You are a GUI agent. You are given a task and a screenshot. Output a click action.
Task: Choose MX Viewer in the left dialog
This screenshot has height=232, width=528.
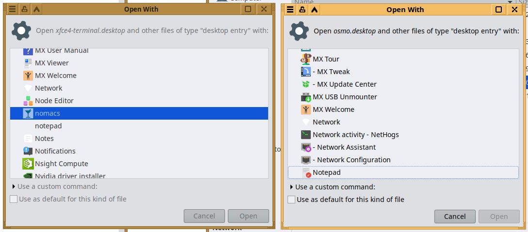[51, 63]
